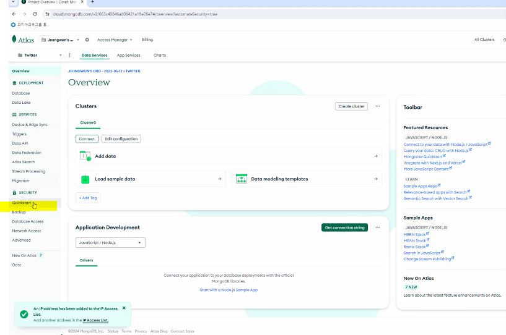Open Network Access in the sidebar
Screen dimensions: 506x335
click(x=27, y=231)
